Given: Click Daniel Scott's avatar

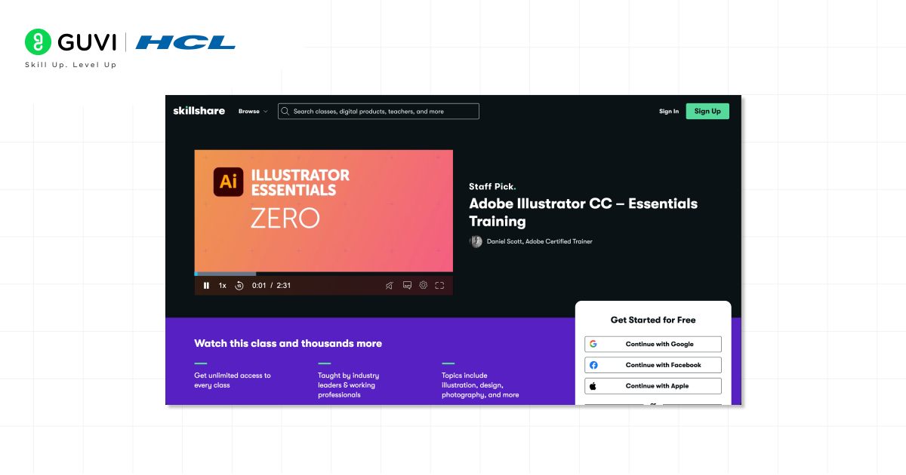Looking at the screenshot, I should click(476, 241).
